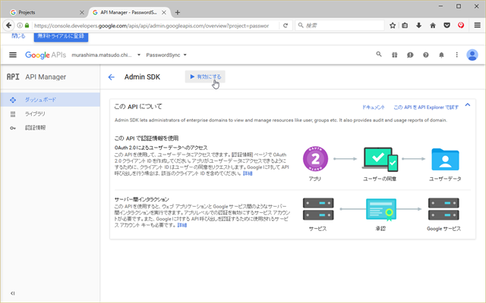The image size is (486, 303).
Task: Click the 有効にする enable button
Action: tap(205, 77)
